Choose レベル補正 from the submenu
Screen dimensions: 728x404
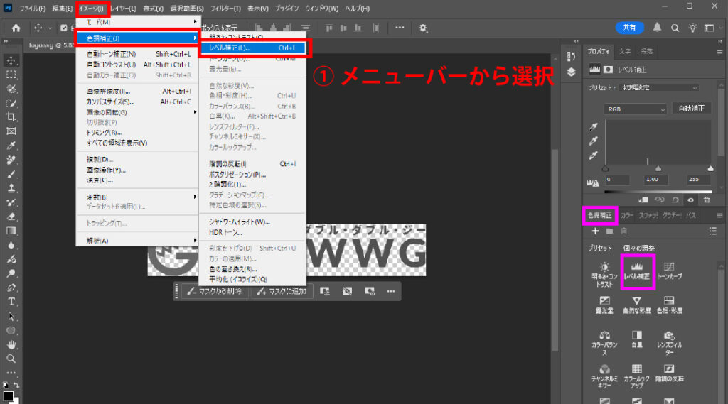click(253, 48)
